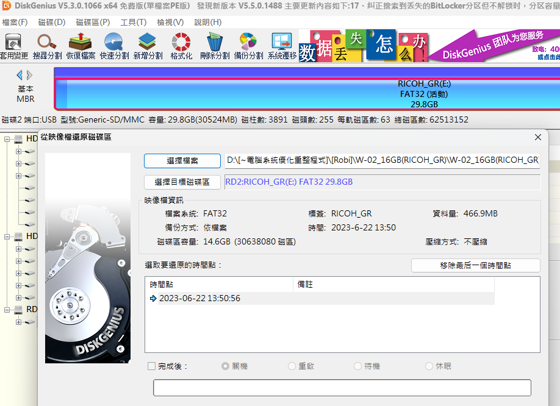This screenshot has width=560, height=406.
Task: Click the 新增分割 new partition icon
Action: (148, 46)
